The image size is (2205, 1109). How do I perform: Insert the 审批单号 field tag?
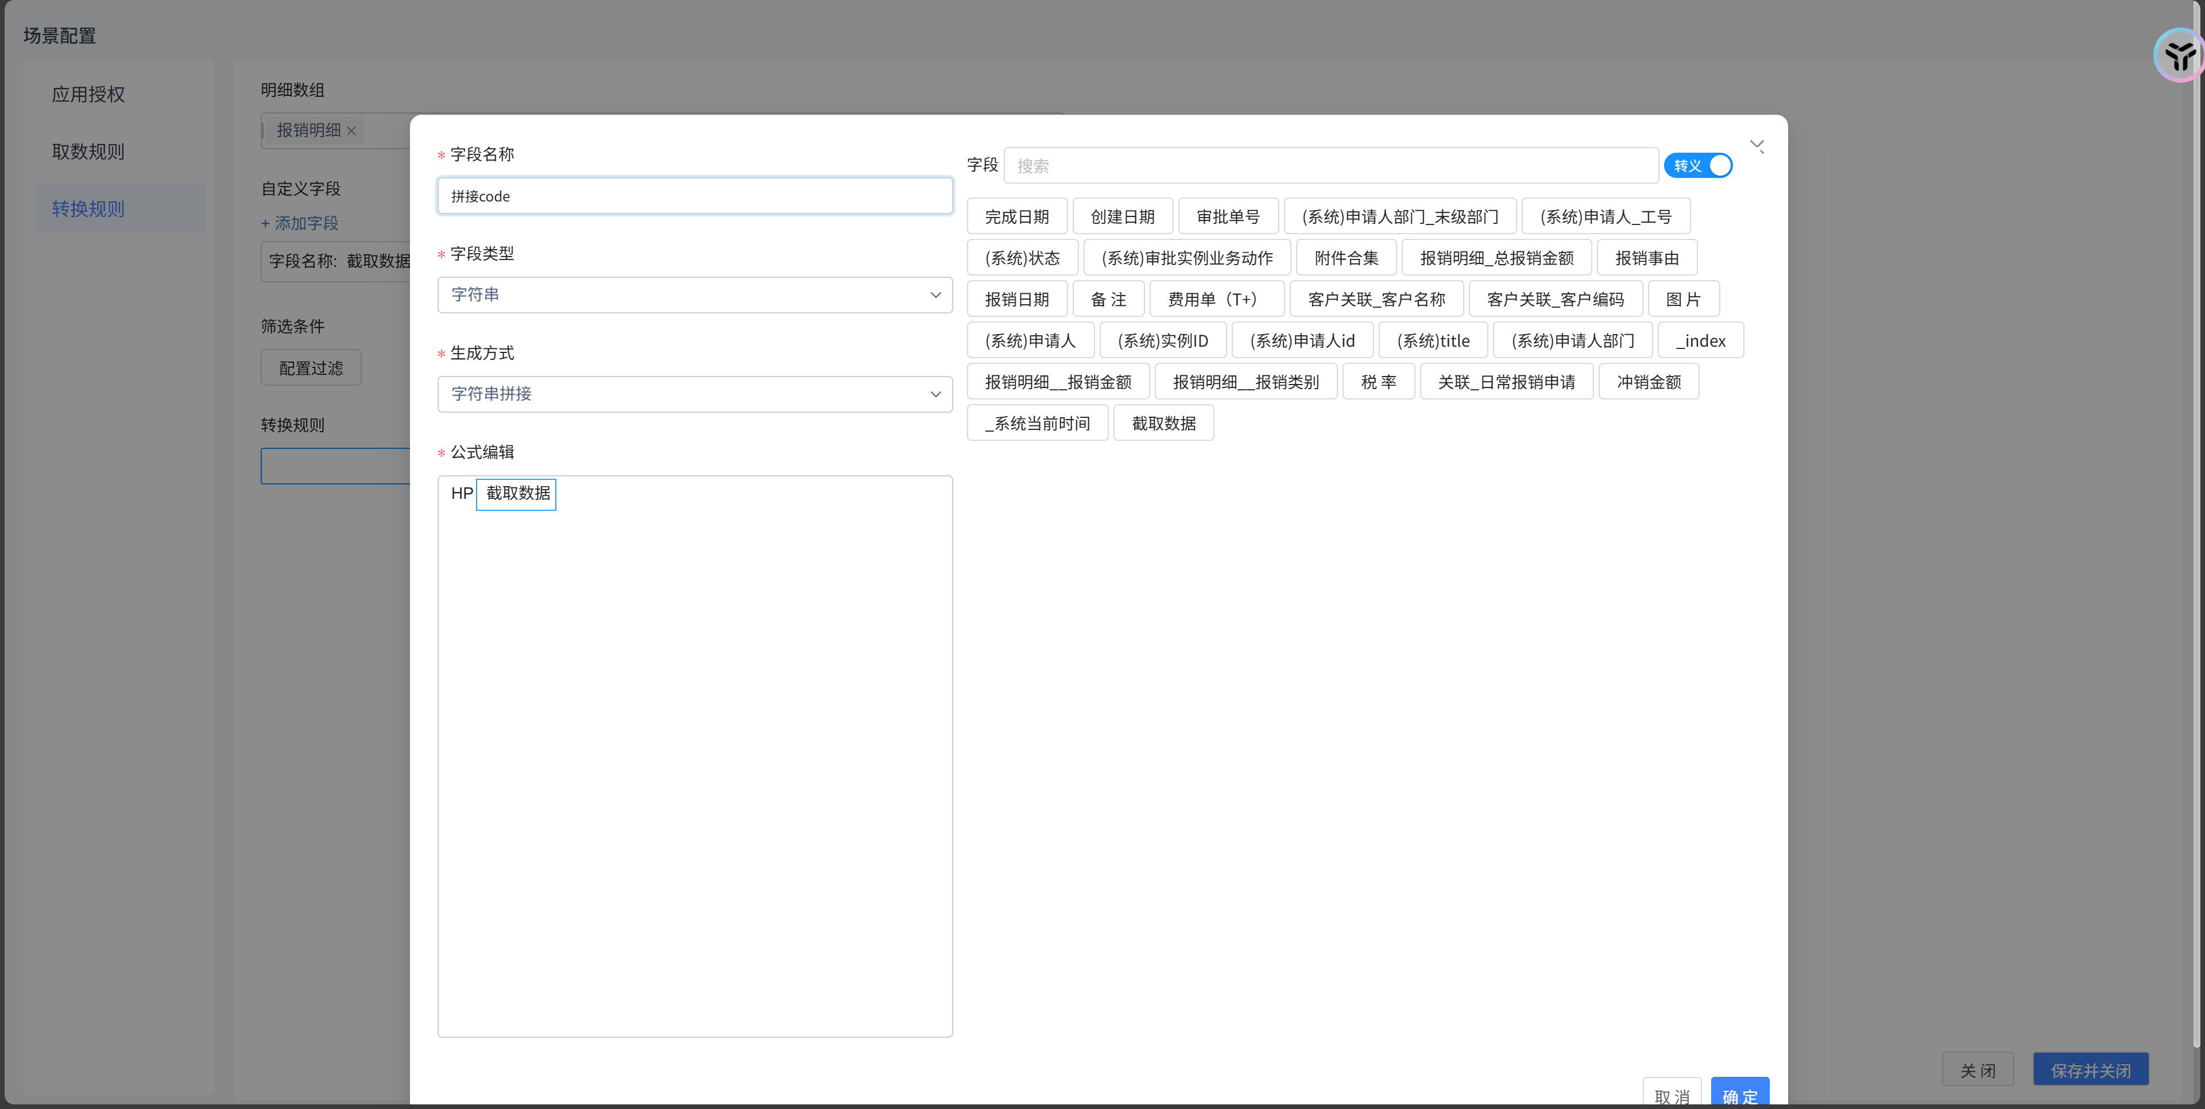[1228, 216]
